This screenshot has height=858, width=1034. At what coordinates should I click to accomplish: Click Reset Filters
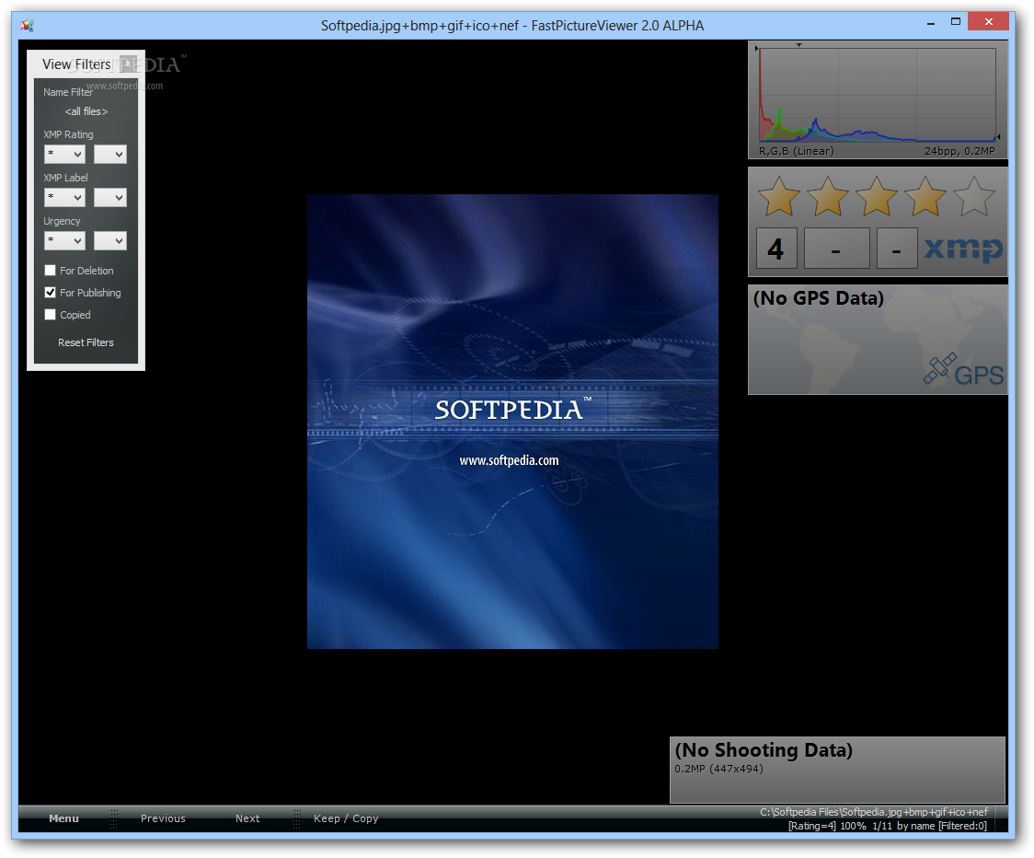pos(86,342)
